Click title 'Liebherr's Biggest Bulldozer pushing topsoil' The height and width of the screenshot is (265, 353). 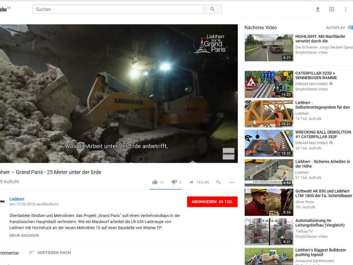[x=321, y=252]
